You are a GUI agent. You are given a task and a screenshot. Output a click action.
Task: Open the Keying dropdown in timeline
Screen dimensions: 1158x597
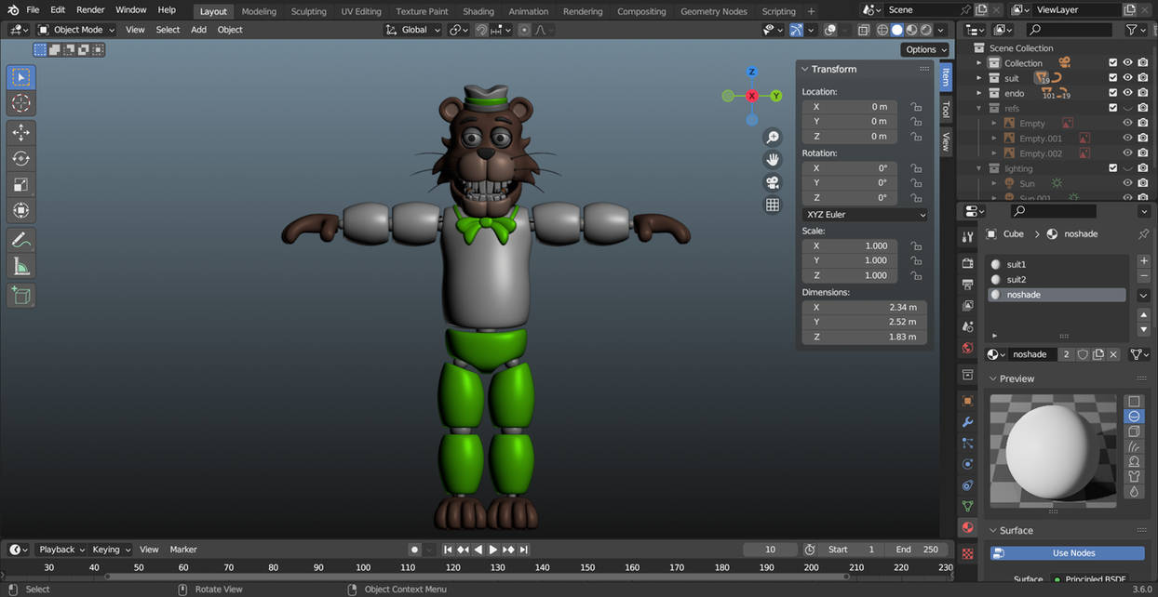coord(111,550)
